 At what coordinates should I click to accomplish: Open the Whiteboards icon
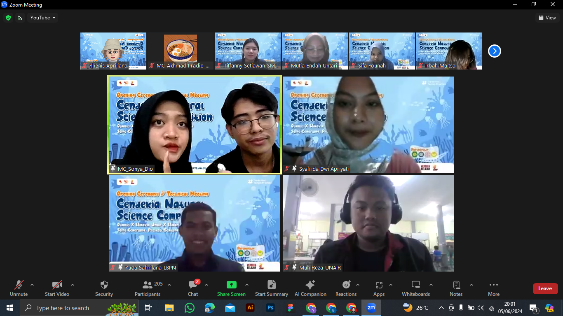pyautogui.click(x=416, y=285)
